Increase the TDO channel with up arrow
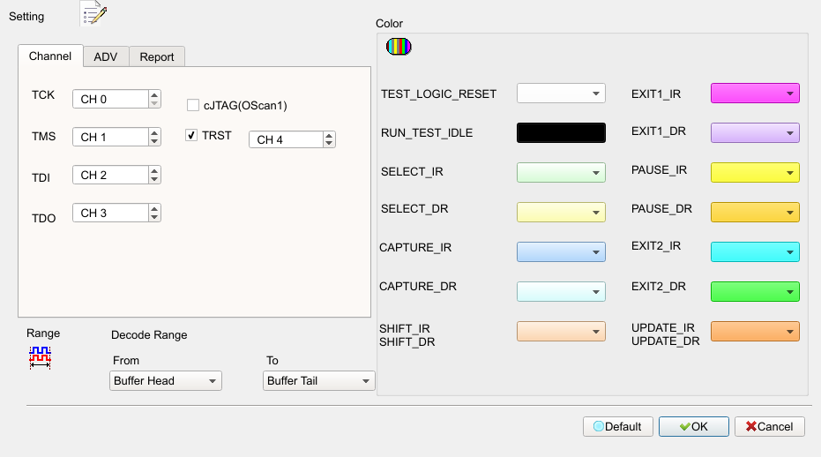821x457 pixels. coord(154,209)
